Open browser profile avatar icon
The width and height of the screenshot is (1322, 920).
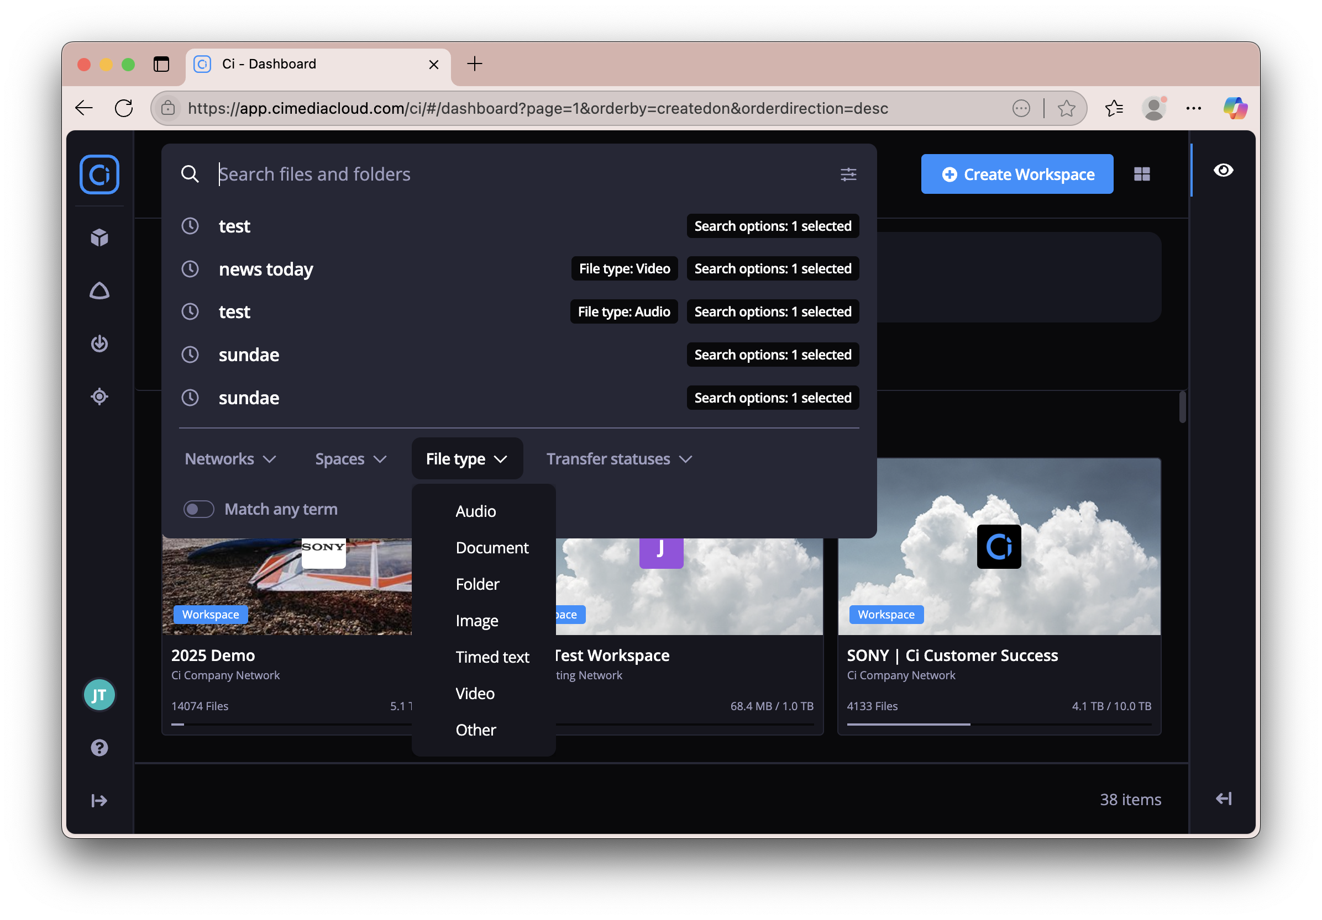click(1154, 108)
